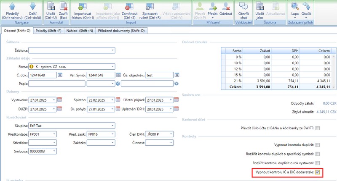
Task: Save form with Uložit icon
Action: point(51,6)
